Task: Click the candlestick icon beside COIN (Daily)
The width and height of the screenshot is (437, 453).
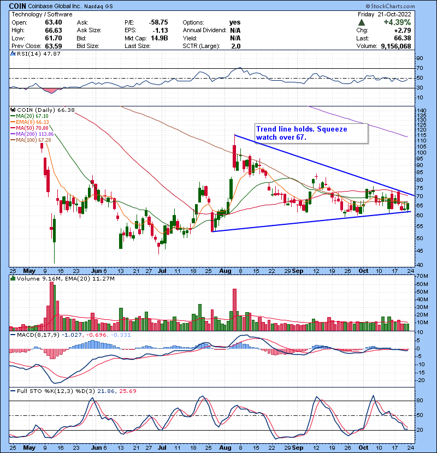Action: (x=13, y=110)
